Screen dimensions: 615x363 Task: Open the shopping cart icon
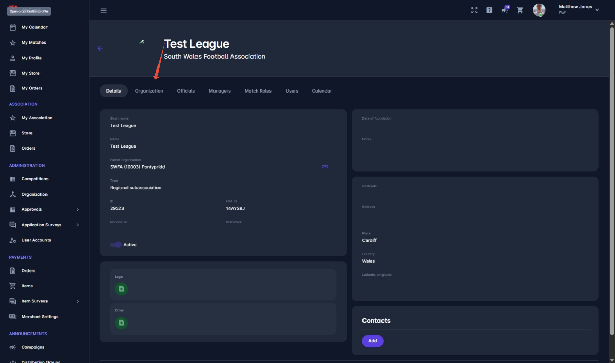point(520,10)
